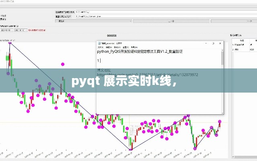
Task: Click the magenta marker at the chart's top-left peak
Action: click(x=10, y=42)
